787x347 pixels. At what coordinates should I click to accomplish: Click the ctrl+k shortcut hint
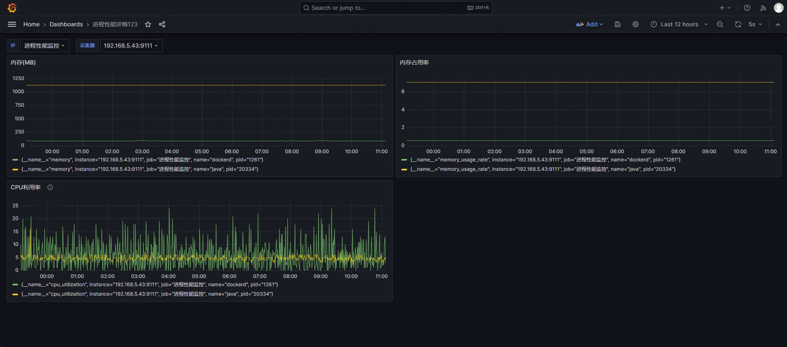(x=478, y=8)
